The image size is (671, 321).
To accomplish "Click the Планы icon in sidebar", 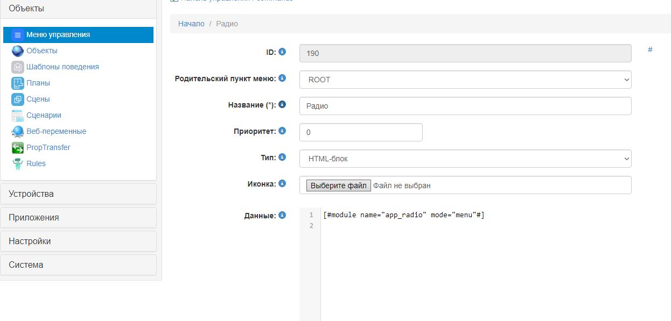I will [18, 83].
